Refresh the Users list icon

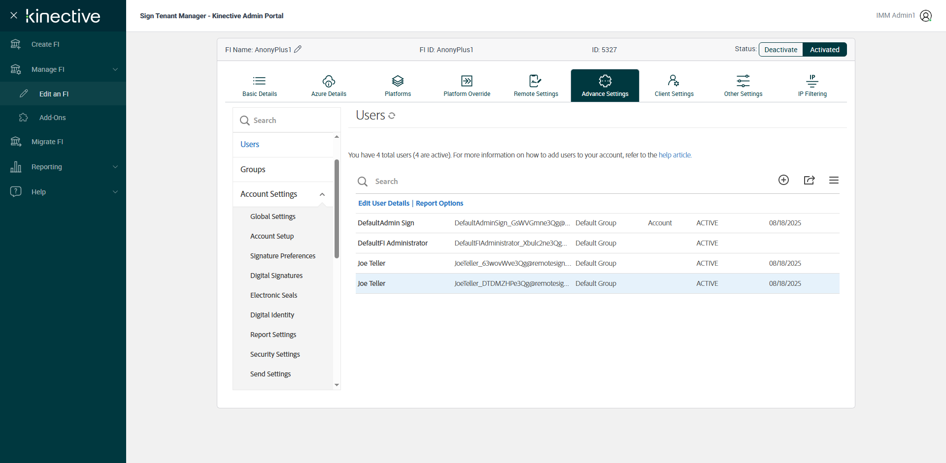click(x=392, y=116)
